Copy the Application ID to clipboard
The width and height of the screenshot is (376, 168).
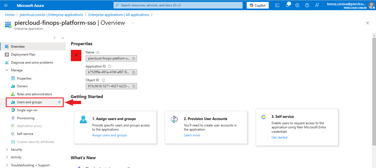point(134,72)
